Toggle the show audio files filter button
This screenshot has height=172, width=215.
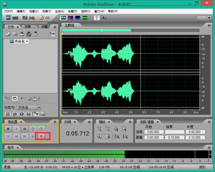pos(8,114)
